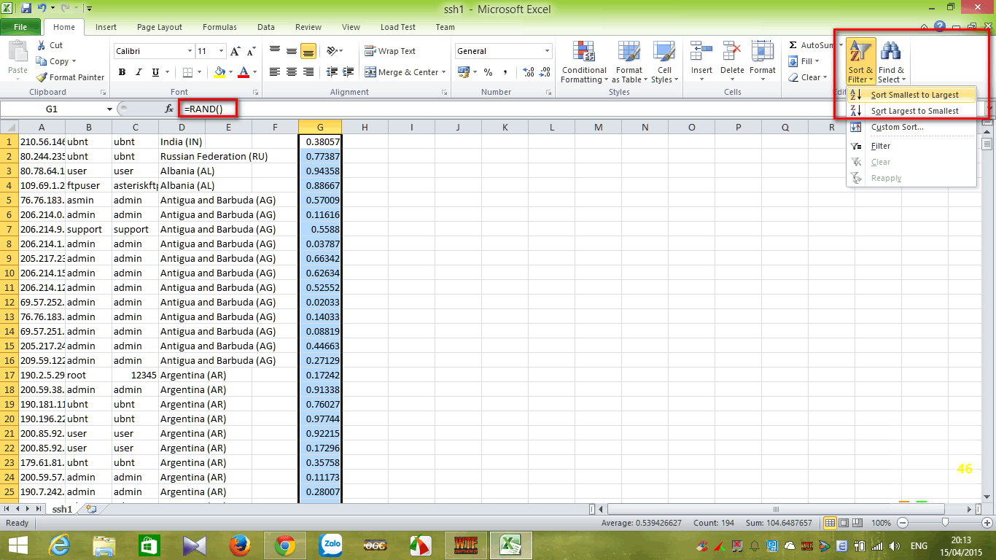This screenshot has height=560, width=996.
Task: Click the Format Painter icon
Action: tap(42, 77)
